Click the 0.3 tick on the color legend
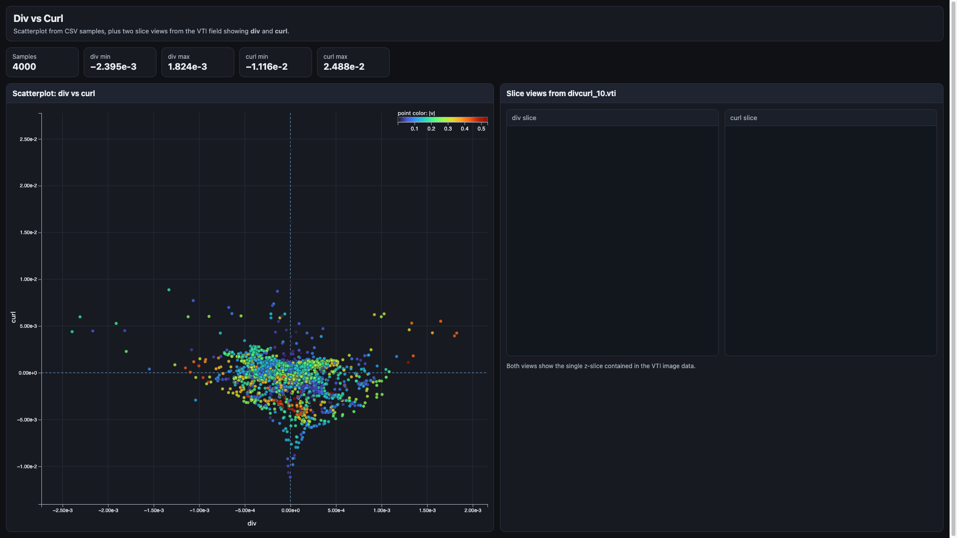 click(x=448, y=129)
